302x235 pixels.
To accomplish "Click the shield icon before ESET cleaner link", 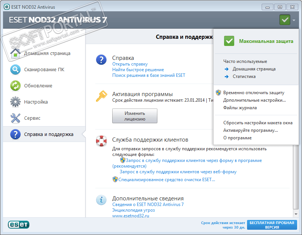I will (115, 179).
